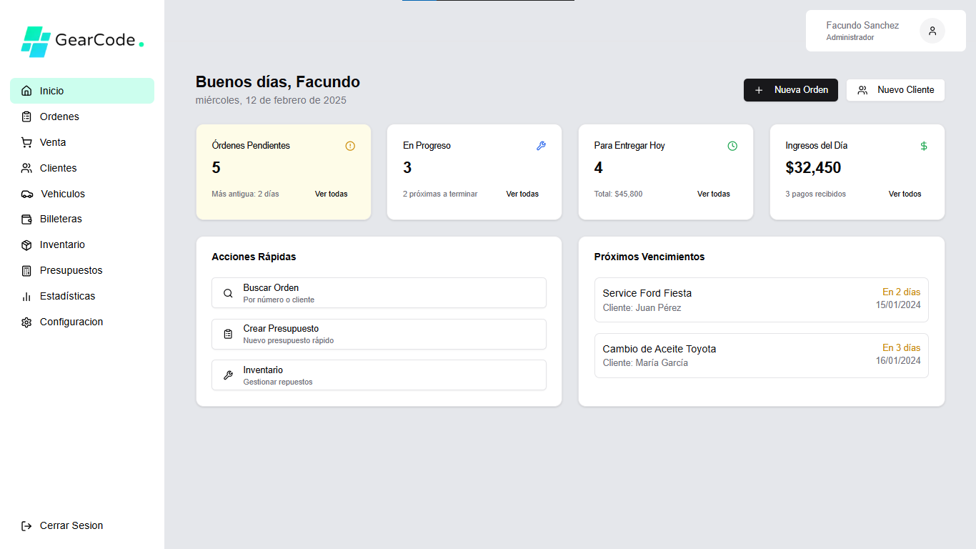
Task: Select Inventario in the sidebar
Action: pyautogui.click(x=62, y=244)
